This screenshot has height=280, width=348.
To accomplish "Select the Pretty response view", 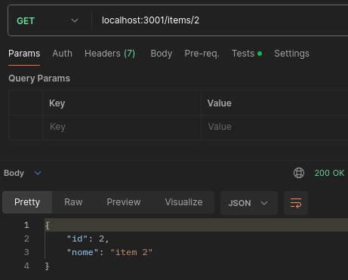I will [27, 202].
